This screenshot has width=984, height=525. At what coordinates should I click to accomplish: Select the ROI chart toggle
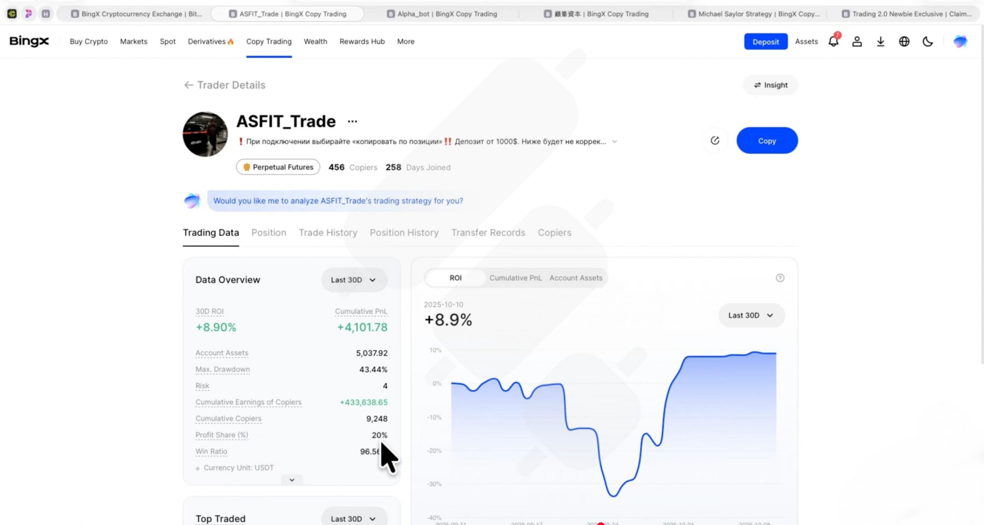(x=455, y=278)
